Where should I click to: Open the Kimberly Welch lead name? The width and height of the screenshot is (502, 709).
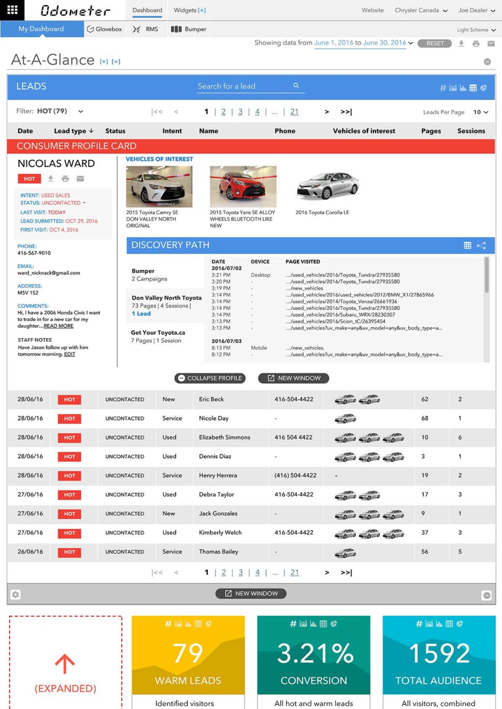click(220, 532)
